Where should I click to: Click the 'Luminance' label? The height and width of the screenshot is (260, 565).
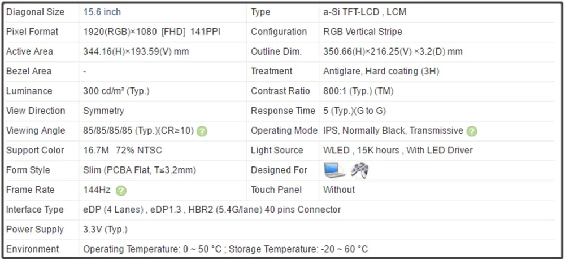[x=29, y=91]
